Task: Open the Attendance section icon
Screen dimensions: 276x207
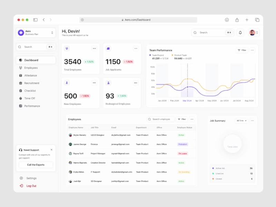Action: pos(21,75)
